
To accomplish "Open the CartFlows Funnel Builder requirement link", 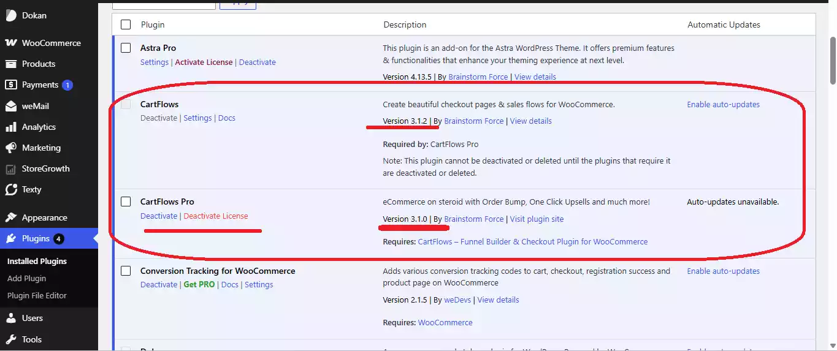I will coord(532,241).
